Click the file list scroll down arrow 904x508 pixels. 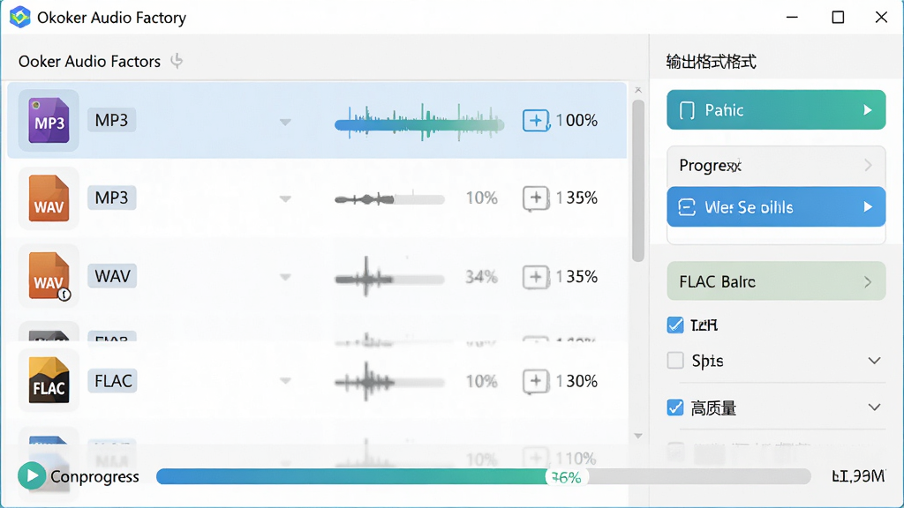pyautogui.click(x=637, y=436)
